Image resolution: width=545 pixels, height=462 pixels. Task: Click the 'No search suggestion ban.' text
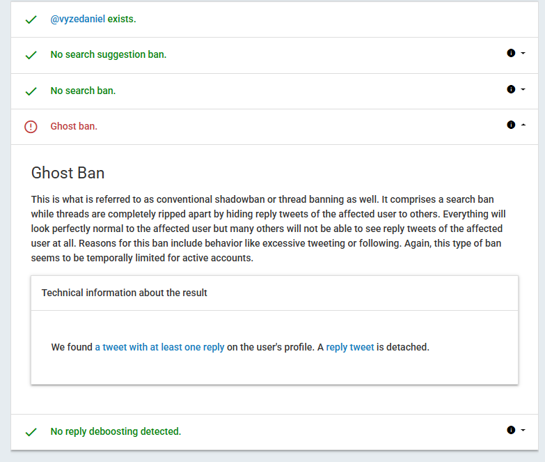tap(109, 54)
